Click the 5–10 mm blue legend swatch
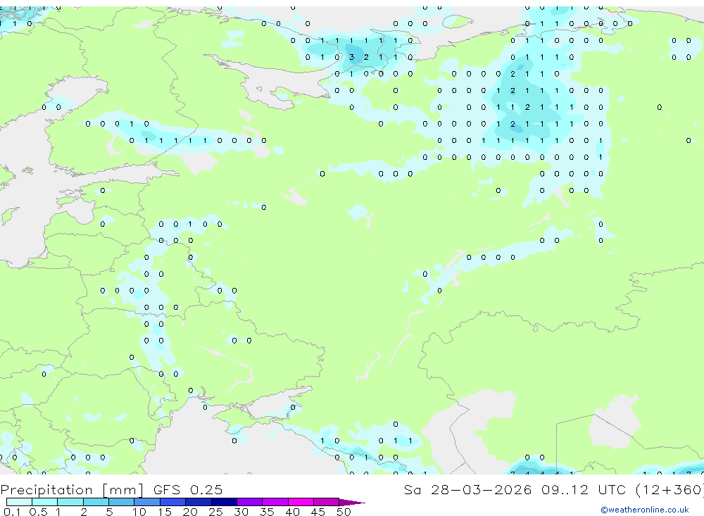The height and width of the screenshot is (516, 704). click(122, 502)
